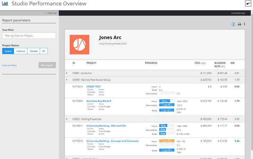
Task: Hide the report parameters bar
Action: [x=51, y=13]
